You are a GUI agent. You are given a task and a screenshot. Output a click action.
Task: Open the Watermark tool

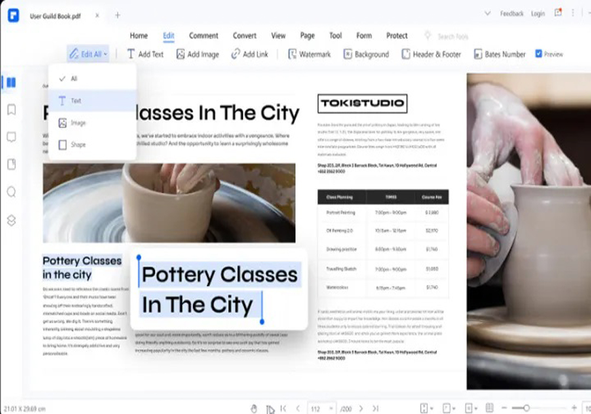coord(309,54)
